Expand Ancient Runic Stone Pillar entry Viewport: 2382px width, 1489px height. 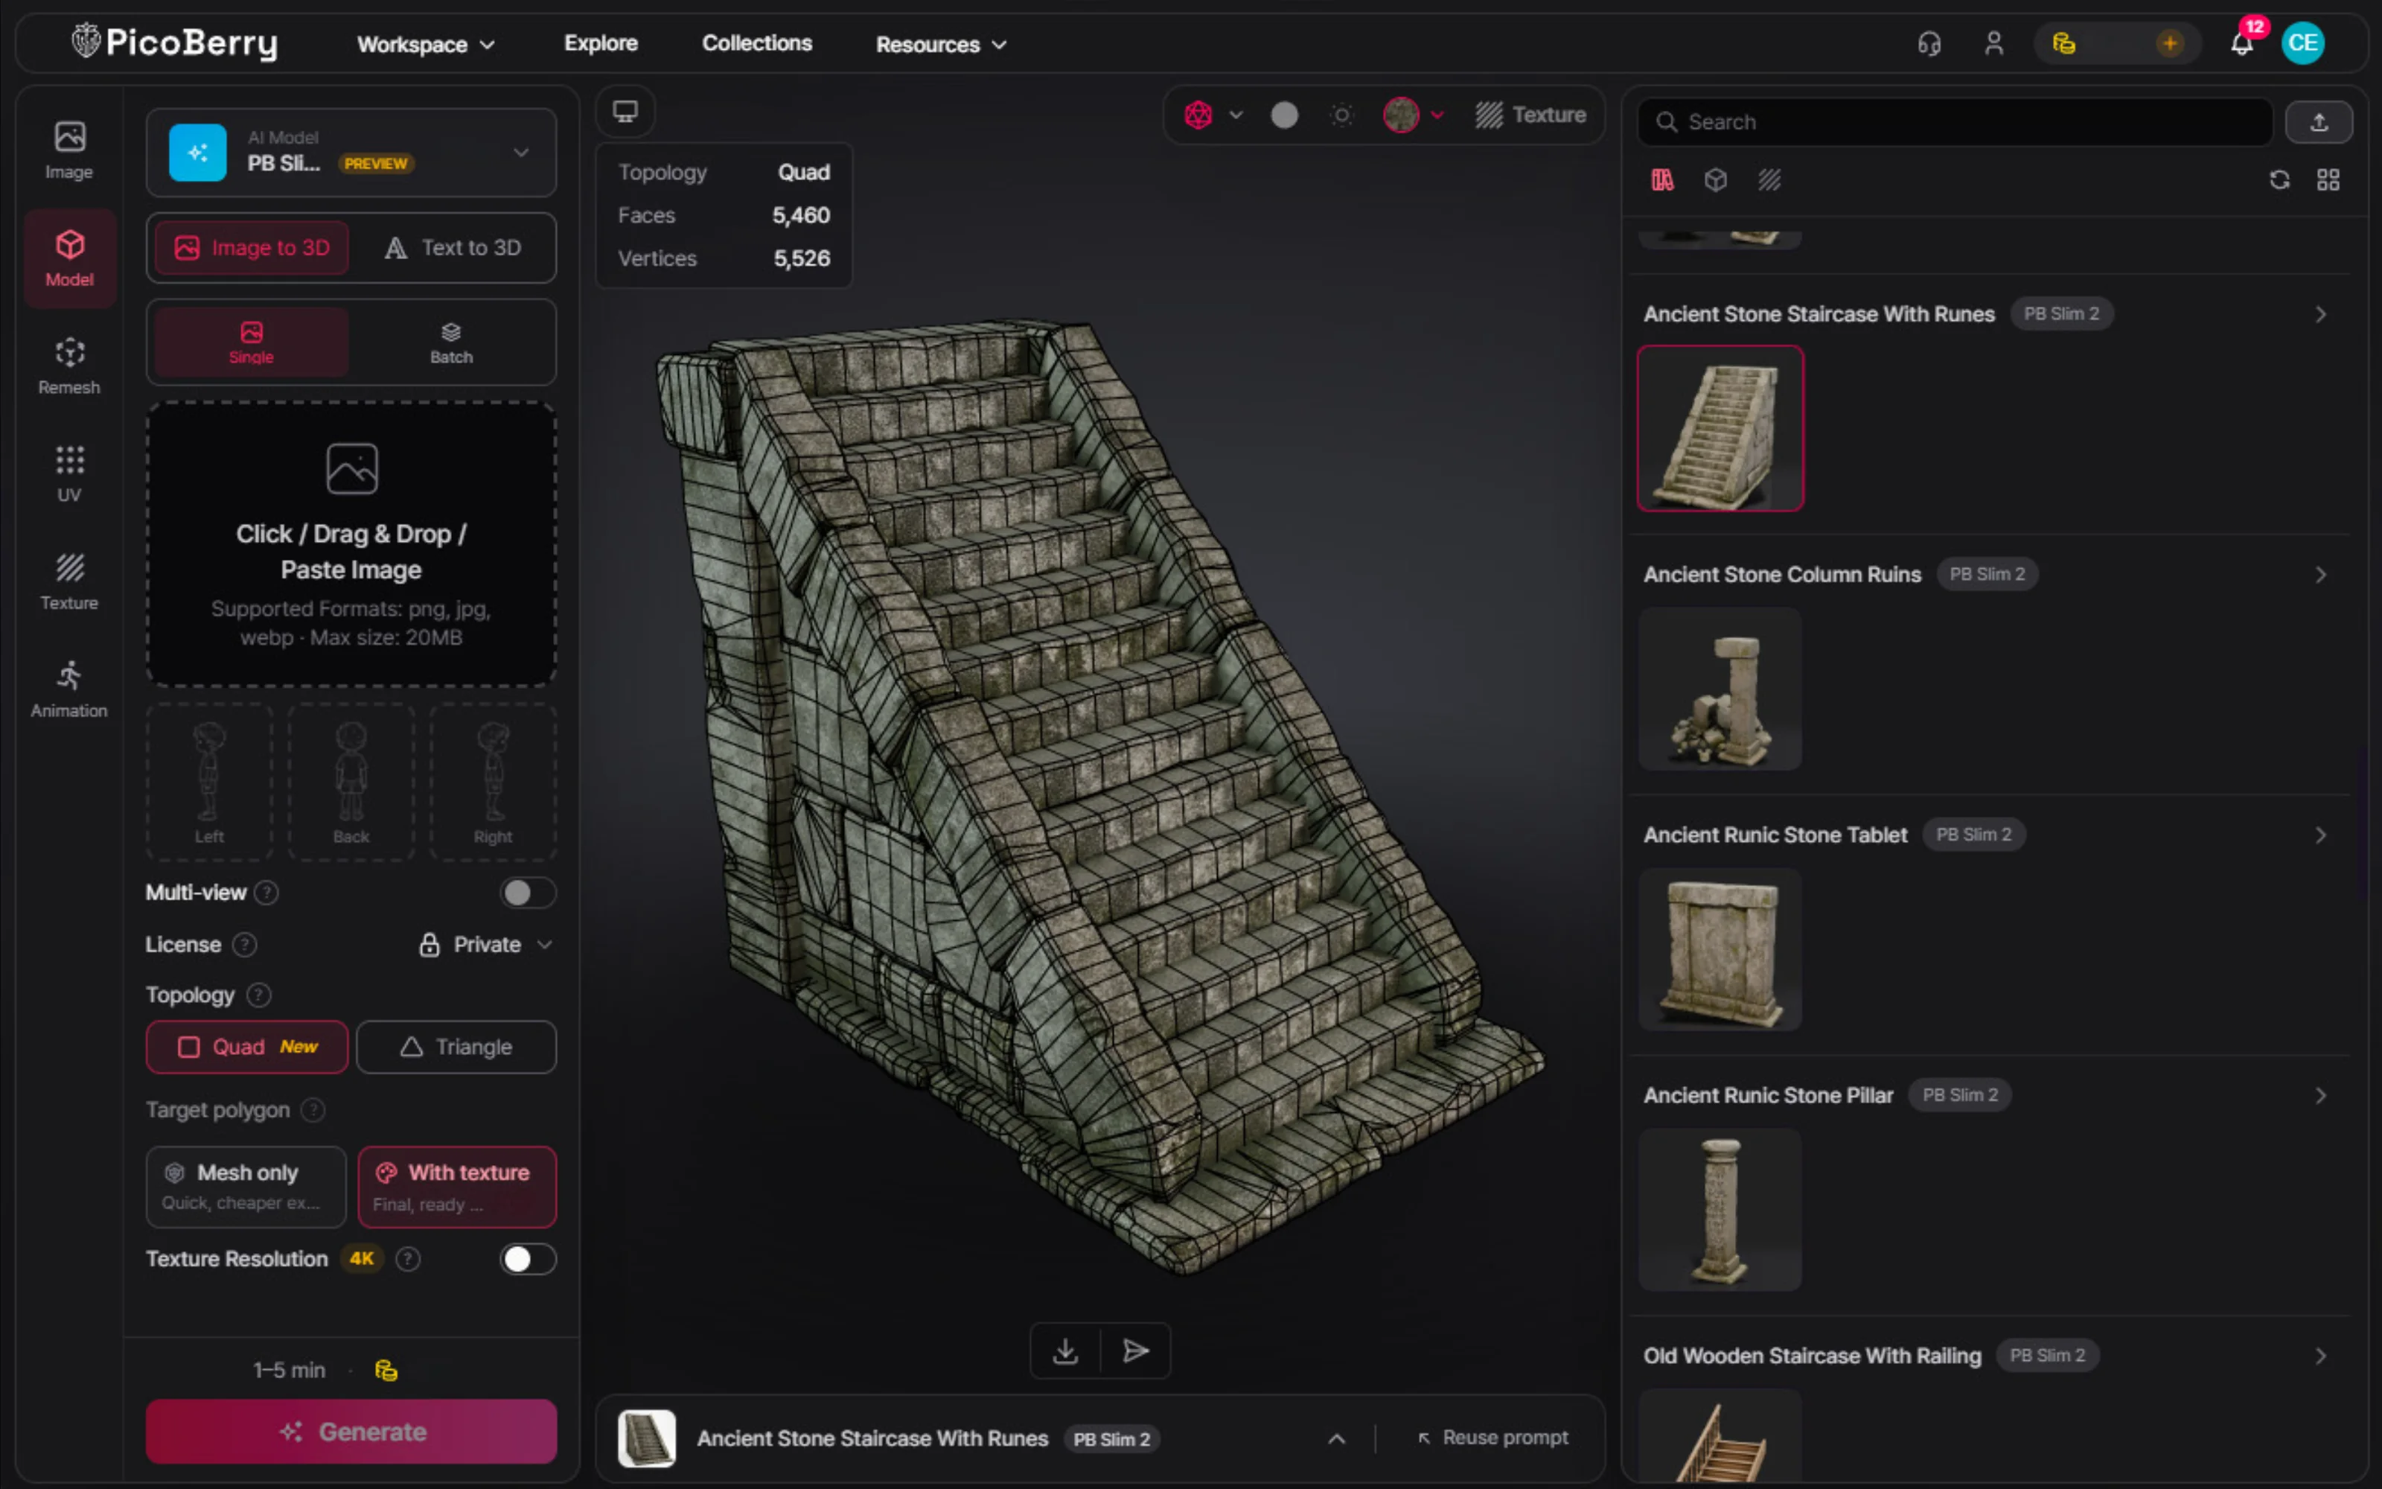click(x=2320, y=1096)
